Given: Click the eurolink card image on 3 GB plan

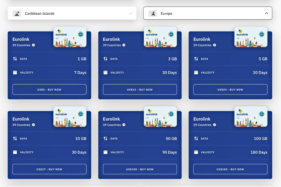Looking at the screenshot, I should [160, 37].
